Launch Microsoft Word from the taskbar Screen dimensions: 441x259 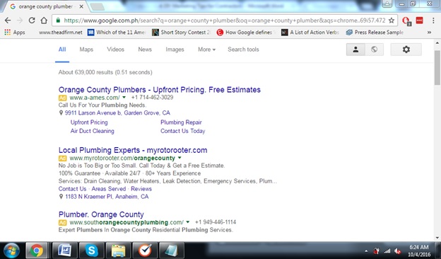[x=65, y=250]
